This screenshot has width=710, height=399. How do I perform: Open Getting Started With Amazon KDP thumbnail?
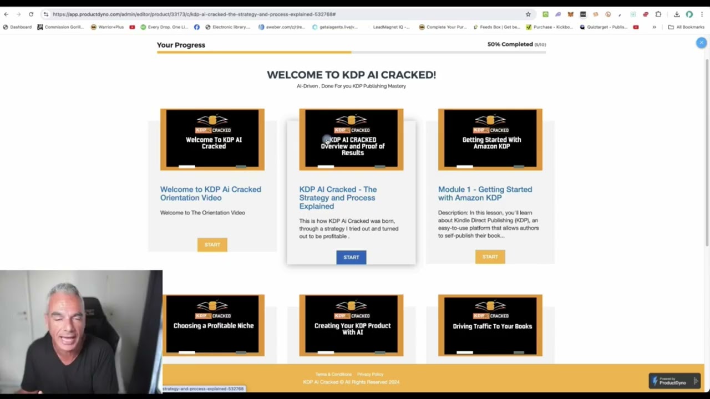[x=490, y=140]
